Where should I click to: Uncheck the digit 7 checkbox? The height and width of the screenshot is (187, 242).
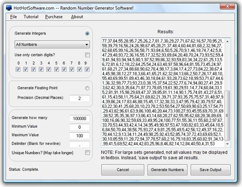tap(72, 69)
